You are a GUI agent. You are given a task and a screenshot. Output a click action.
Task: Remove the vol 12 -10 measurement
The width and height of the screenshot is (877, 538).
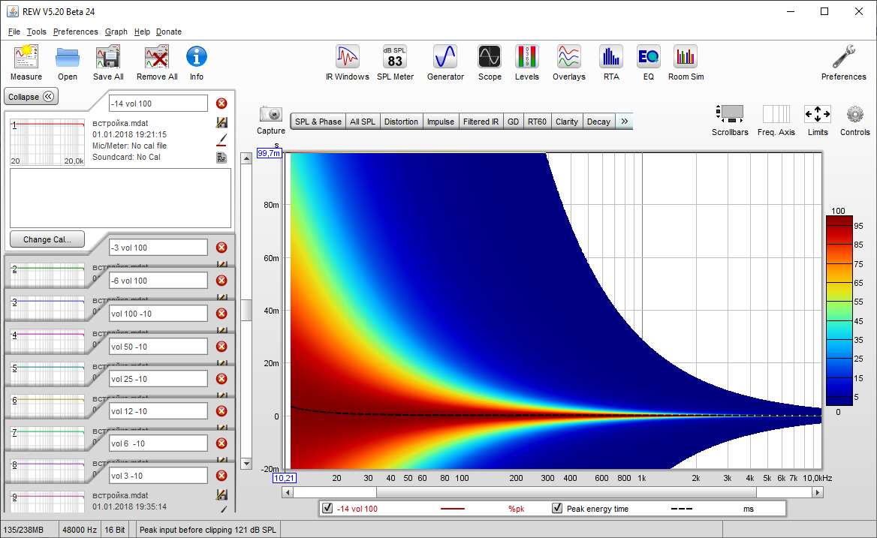click(222, 411)
